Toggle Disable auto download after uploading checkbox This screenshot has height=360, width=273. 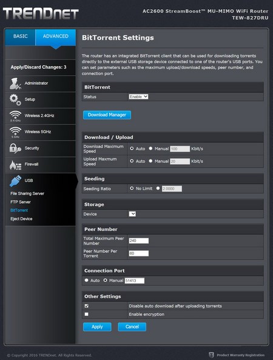coord(86,306)
